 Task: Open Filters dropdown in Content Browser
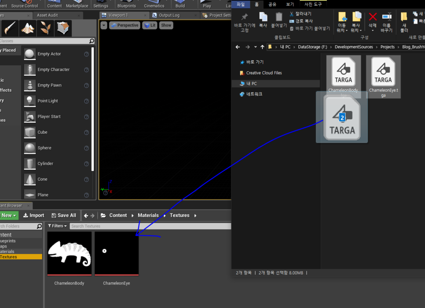pyautogui.click(x=57, y=226)
